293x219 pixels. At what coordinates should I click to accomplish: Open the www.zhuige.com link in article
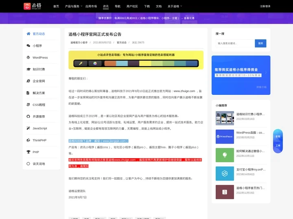184,91
